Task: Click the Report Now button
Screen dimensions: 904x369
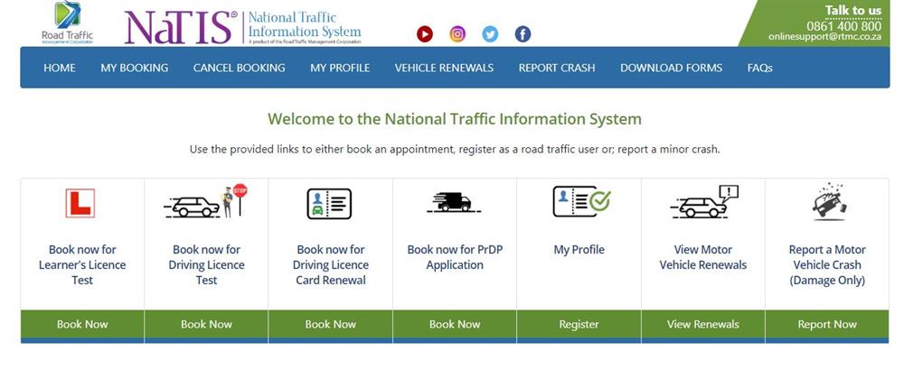Action: (x=827, y=324)
